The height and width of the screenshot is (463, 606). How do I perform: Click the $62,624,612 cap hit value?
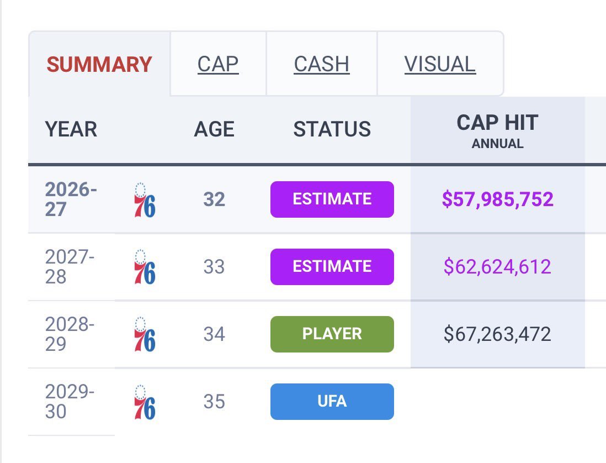[497, 266]
